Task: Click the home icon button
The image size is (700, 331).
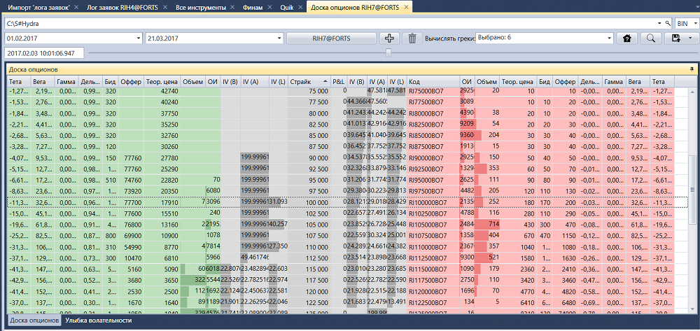Action: pyautogui.click(x=626, y=38)
